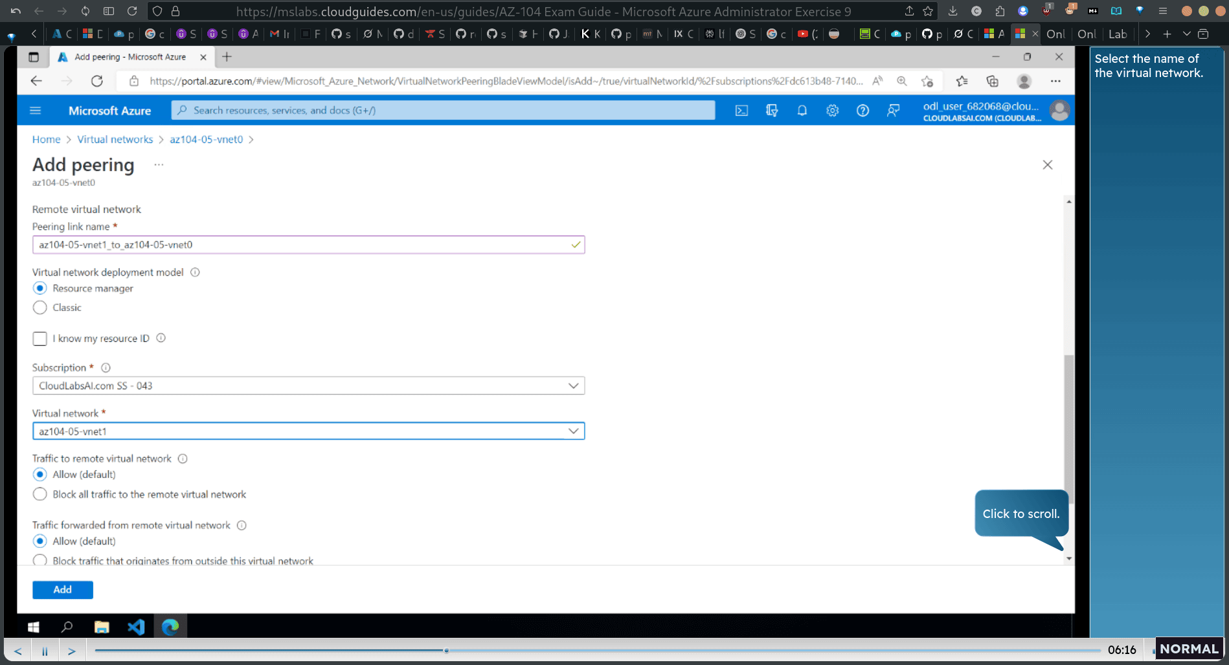Click the Add button
Image resolution: width=1229 pixels, height=665 pixels.
[x=63, y=590]
